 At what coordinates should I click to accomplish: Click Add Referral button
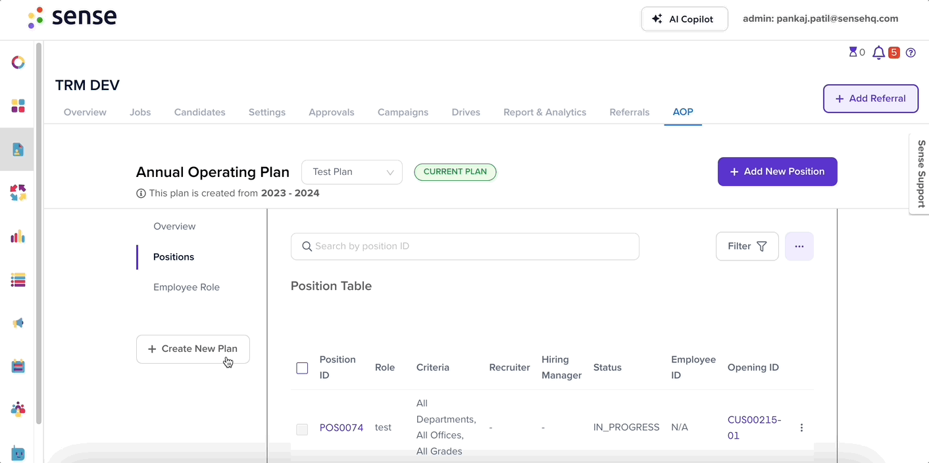tap(870, 99)
